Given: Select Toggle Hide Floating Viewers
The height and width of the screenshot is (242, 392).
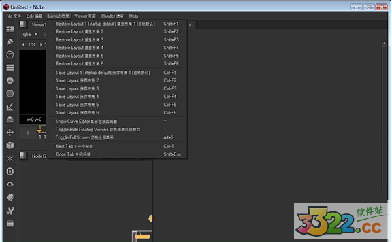Looking at the screenshot, I should (x=117, y=130).
